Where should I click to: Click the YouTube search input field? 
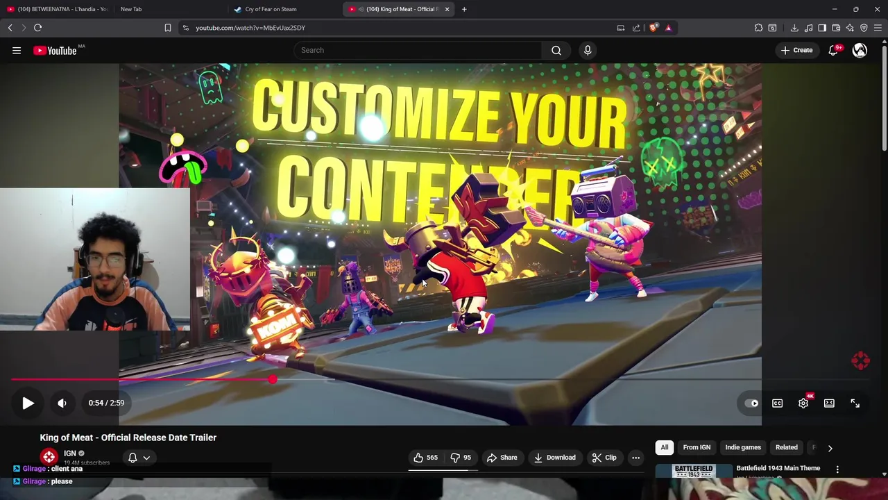tap(418, 50)
